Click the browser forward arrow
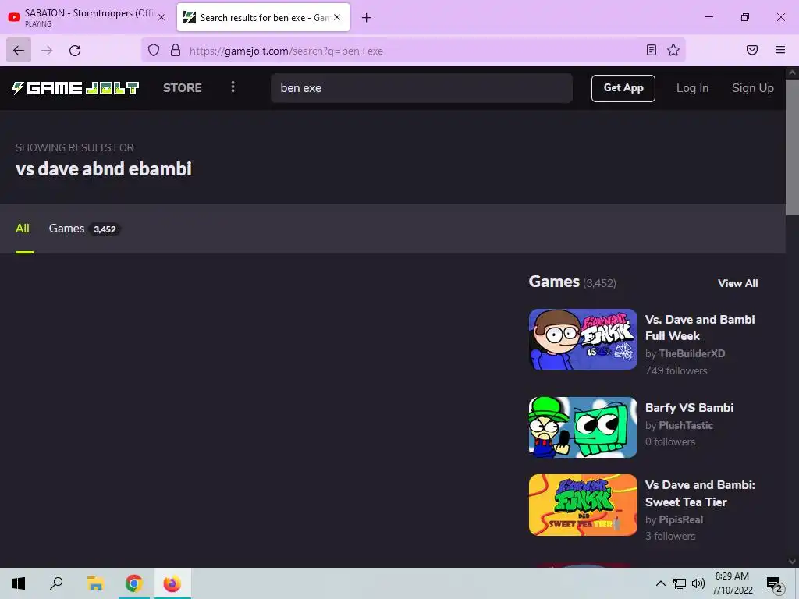Screen dimensions: 799x599 [x=47, y=50]
